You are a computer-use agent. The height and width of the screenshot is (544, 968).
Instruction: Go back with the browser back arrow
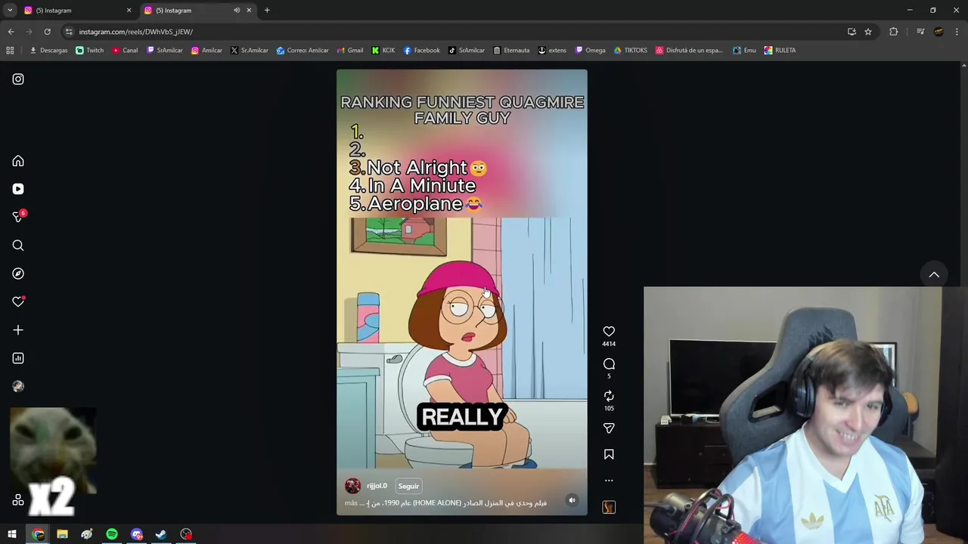pyautogui.click(x=11, y=32)
